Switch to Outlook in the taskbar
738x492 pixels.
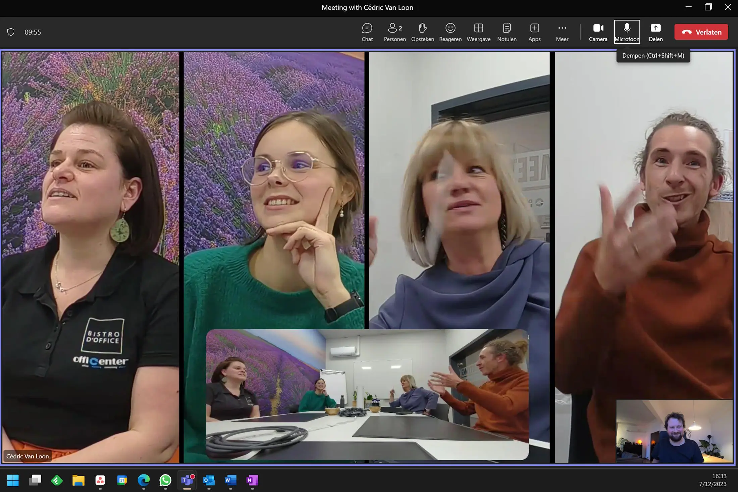click(209, 480)
